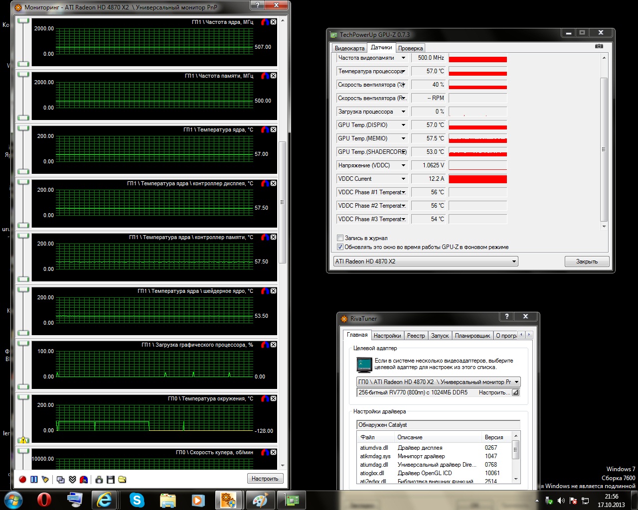Open dropdown for VDDC Current sensor
Image resolution: width=638 pixels, height=510 pixels.
(403, 179)
